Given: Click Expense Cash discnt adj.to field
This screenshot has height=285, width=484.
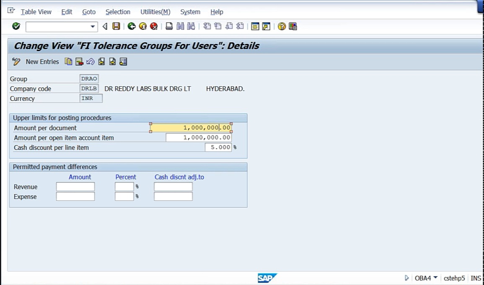Looking at the screenshot, I should (173, 197).
